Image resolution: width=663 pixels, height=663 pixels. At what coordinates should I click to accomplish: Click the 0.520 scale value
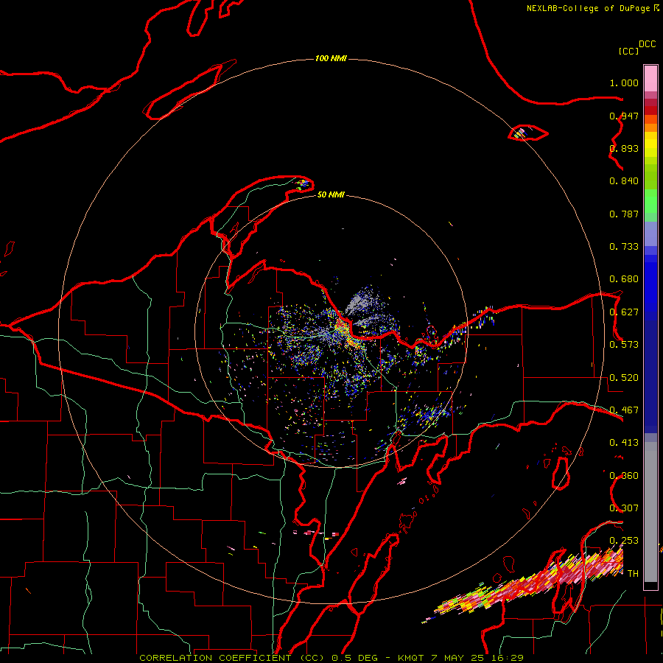coord(624,378)
